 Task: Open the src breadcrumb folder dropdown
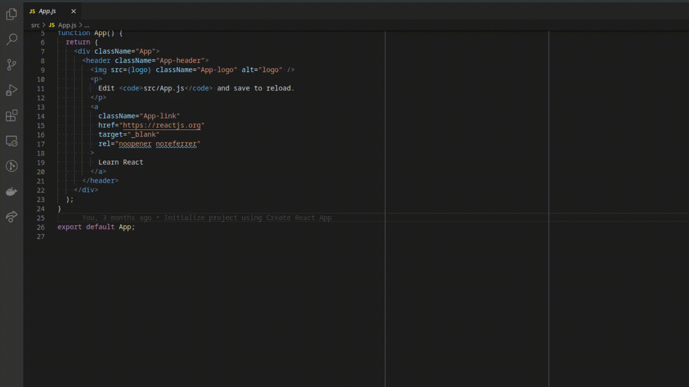tap(35, 25)
